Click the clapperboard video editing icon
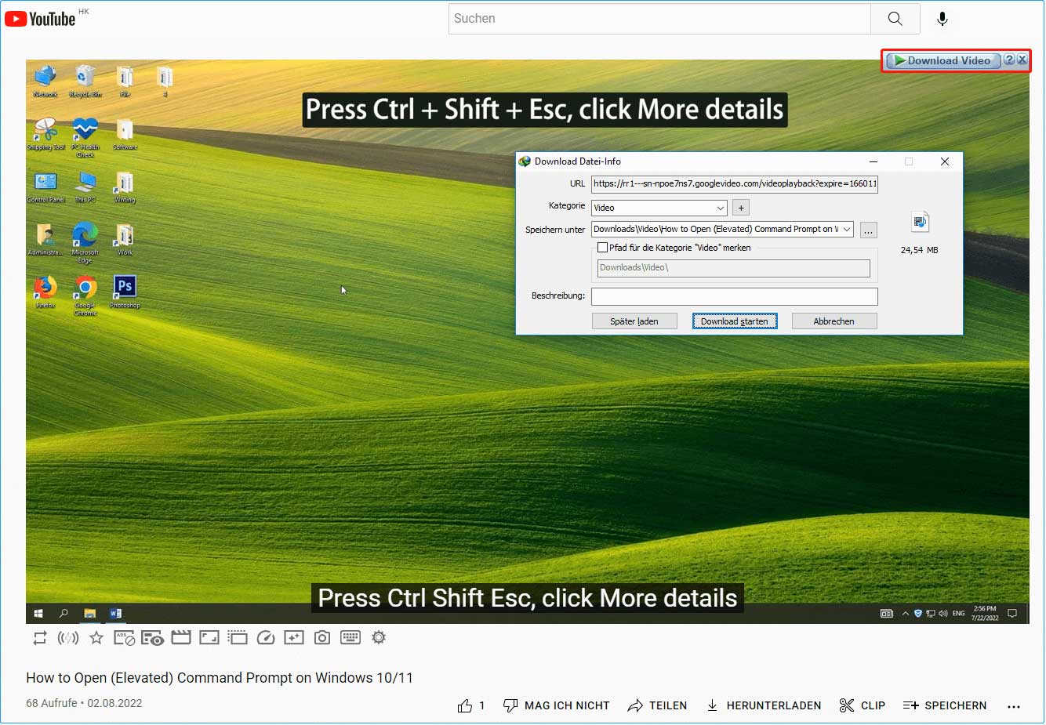The image size is (1046, 725). coord(181,637)
